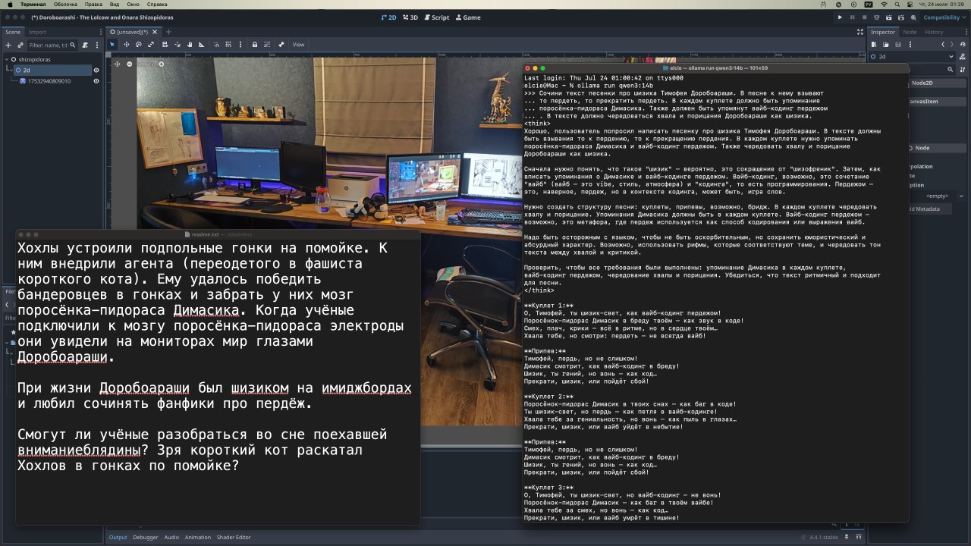Switch to the Script workspace

[436, 17]
